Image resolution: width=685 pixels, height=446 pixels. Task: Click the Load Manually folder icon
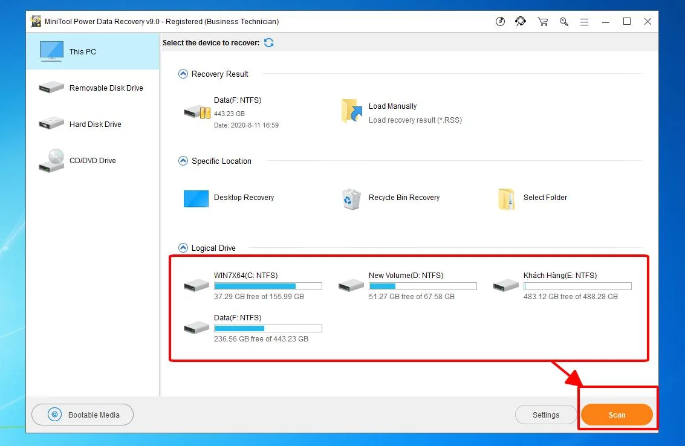(352, 111)
